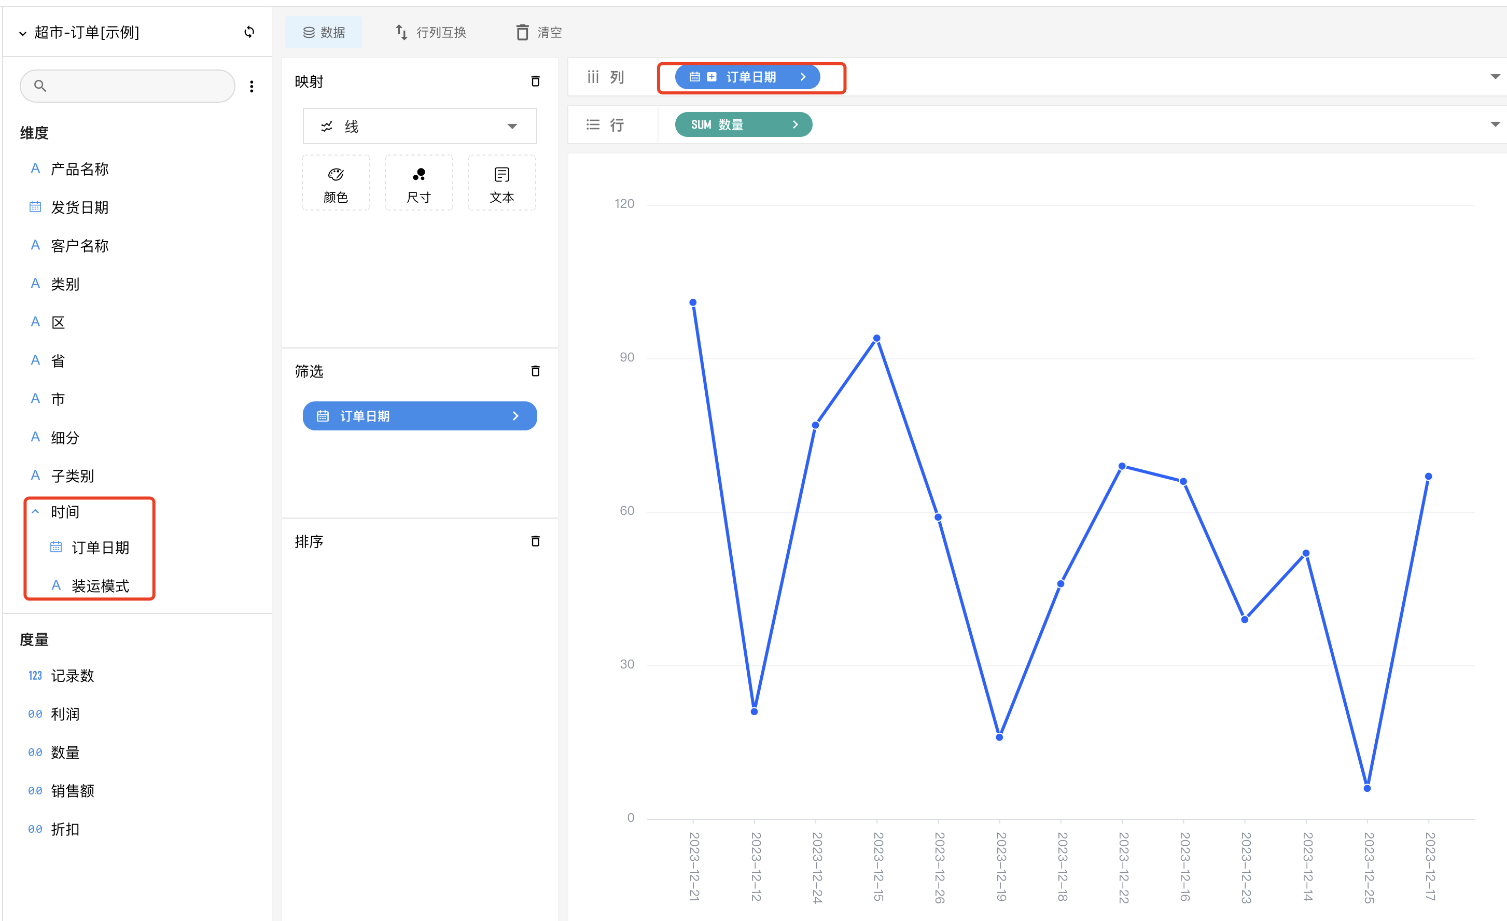This screenshot has height=921, width=1507.
Task: Select the 利润 measure
Action: 65,714
